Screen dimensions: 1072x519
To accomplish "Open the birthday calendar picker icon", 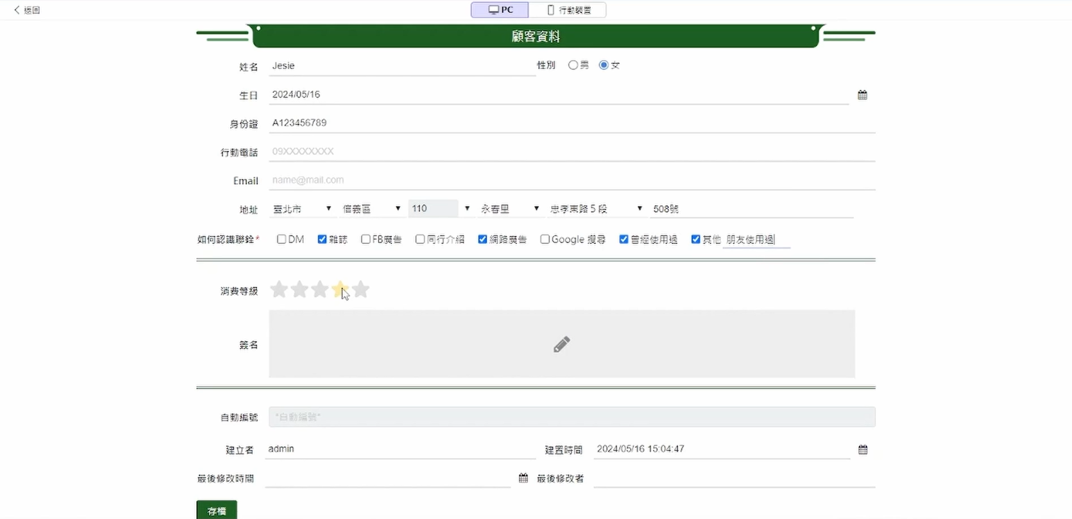I will point(862,95).
